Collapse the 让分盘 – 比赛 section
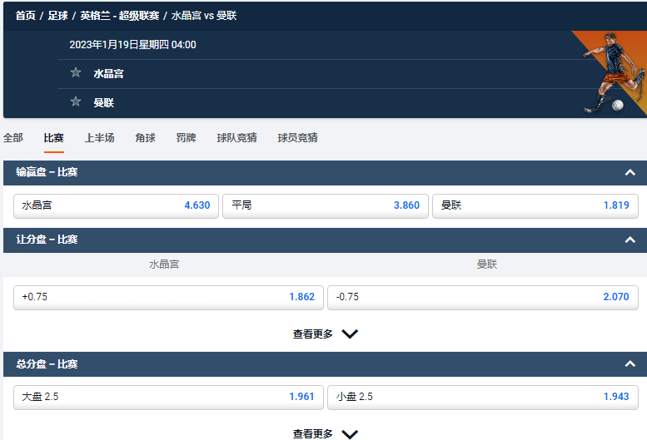647x440 pixels. [x=630, y=240]
